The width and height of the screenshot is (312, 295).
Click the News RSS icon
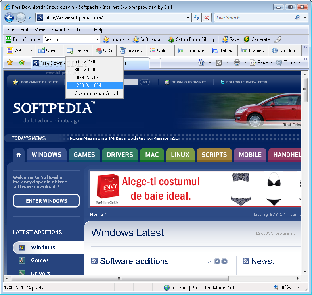(246, 261)
